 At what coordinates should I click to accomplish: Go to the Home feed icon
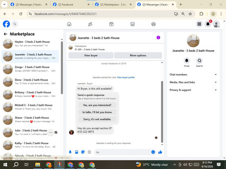point(69,24)
